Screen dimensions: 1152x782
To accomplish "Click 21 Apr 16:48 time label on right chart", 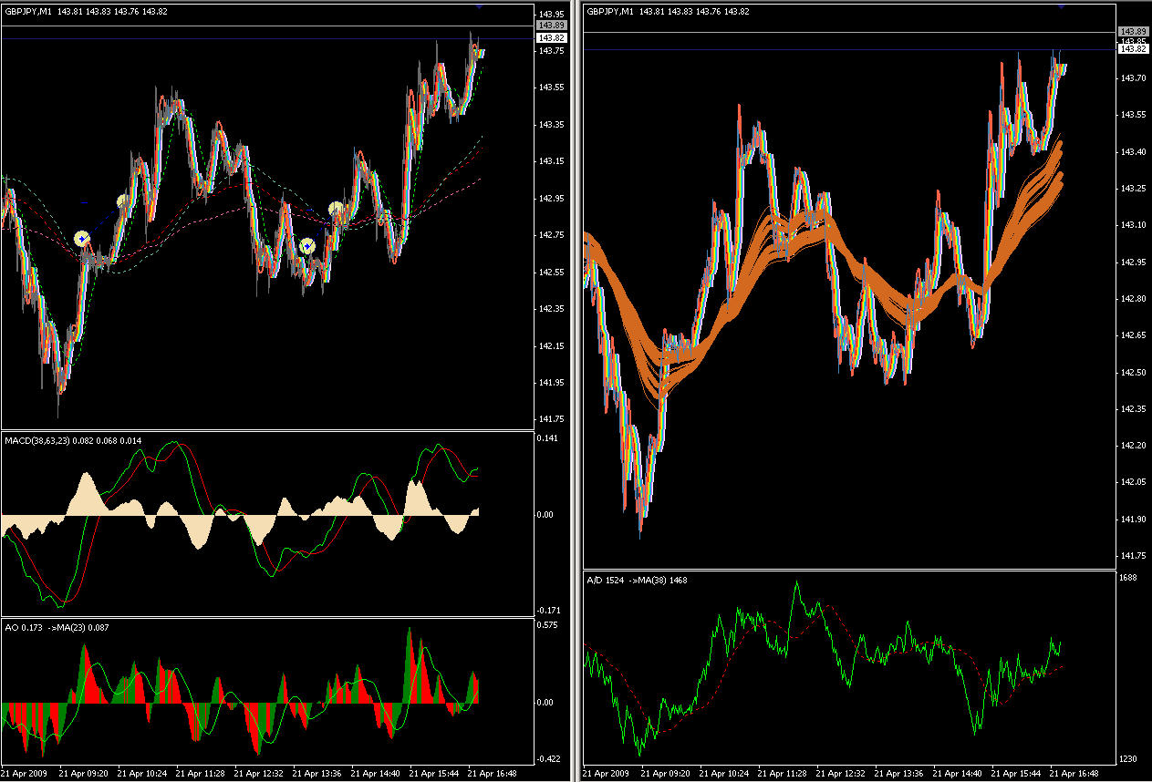I will pyautogui.click(x=1074, y=773).
